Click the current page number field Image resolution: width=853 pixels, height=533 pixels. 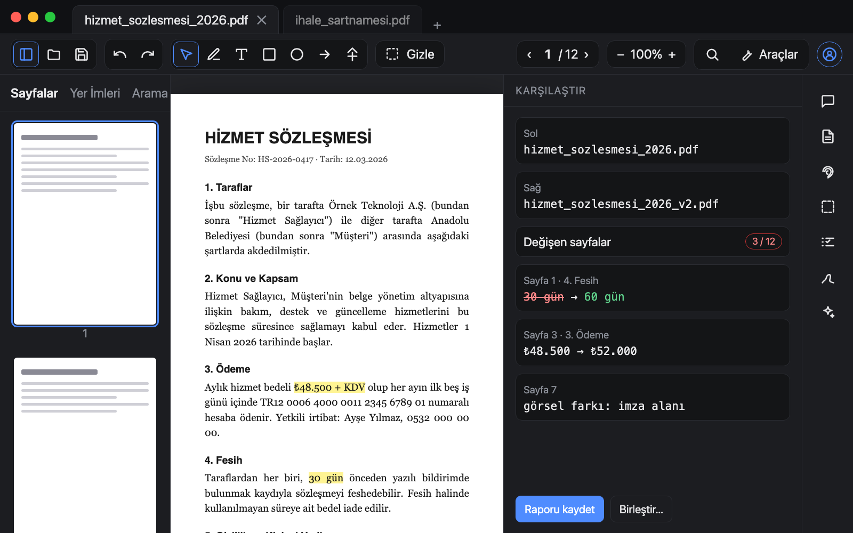click(x=548, y=54)
